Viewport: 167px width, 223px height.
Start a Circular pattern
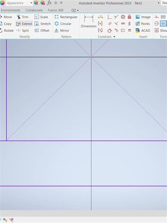(63, 24)
